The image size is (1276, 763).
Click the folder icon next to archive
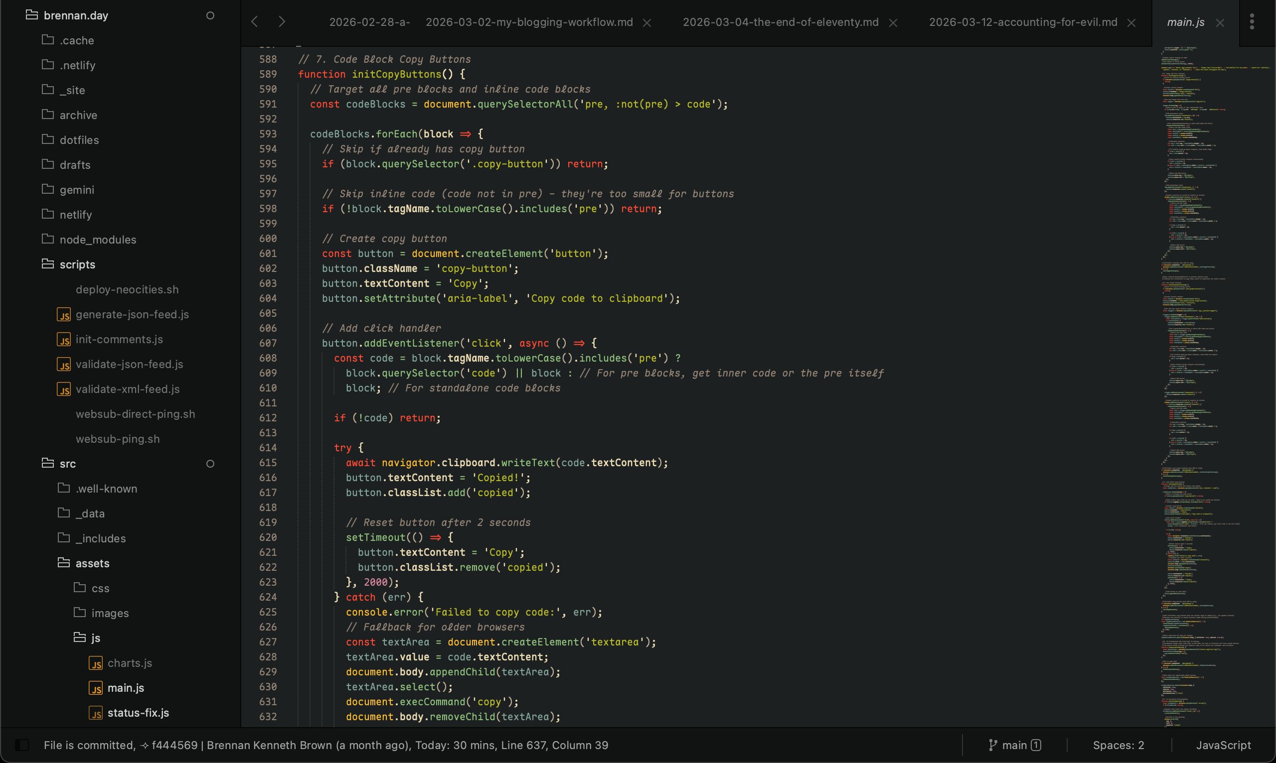(47, 114)
